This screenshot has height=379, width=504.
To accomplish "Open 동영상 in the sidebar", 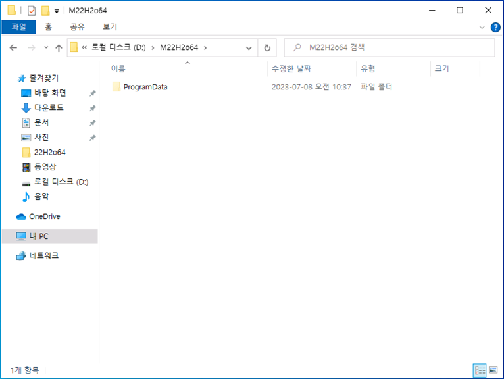I will pos(45,167).
